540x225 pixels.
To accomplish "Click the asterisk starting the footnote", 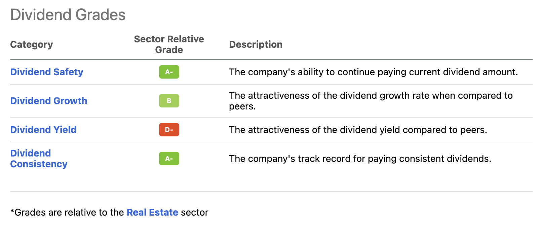I will (x=12, y=212).
